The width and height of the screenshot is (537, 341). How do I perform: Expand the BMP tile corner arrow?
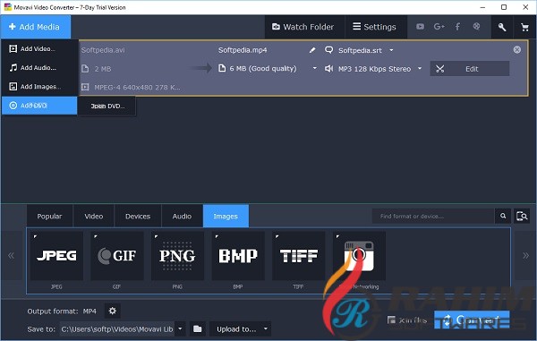pyautogui.click(x=217, y=236)
